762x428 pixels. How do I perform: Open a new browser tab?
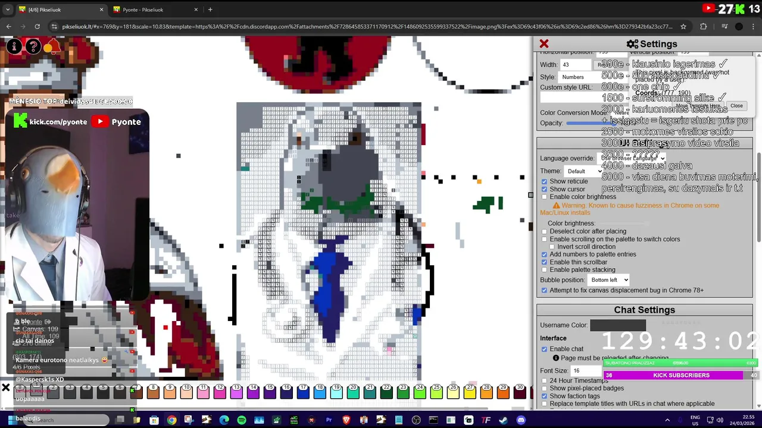(x=210, y=10)
